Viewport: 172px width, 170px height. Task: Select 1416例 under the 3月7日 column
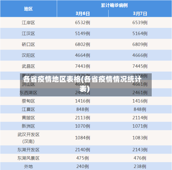point(140,101)
